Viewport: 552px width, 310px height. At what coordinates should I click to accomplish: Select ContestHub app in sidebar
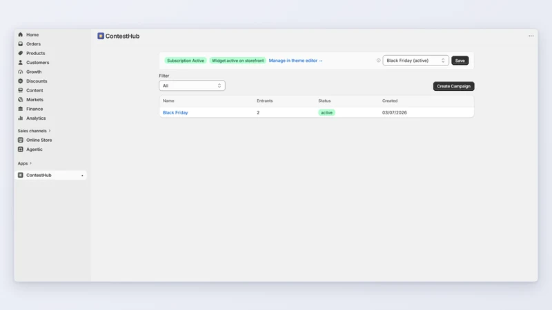[x=50, y=175]
